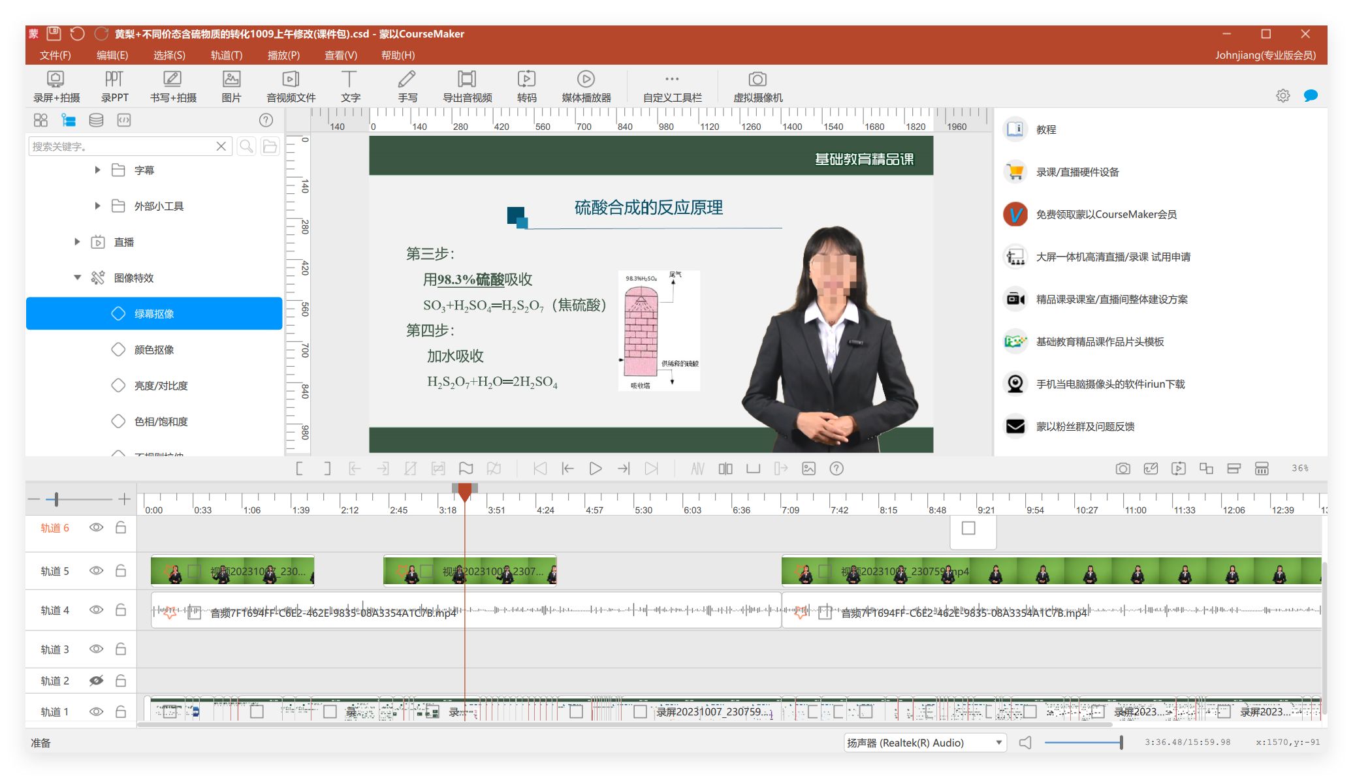
Task: Show the hidden 轨道 2 track
Action: pos(96,681)
